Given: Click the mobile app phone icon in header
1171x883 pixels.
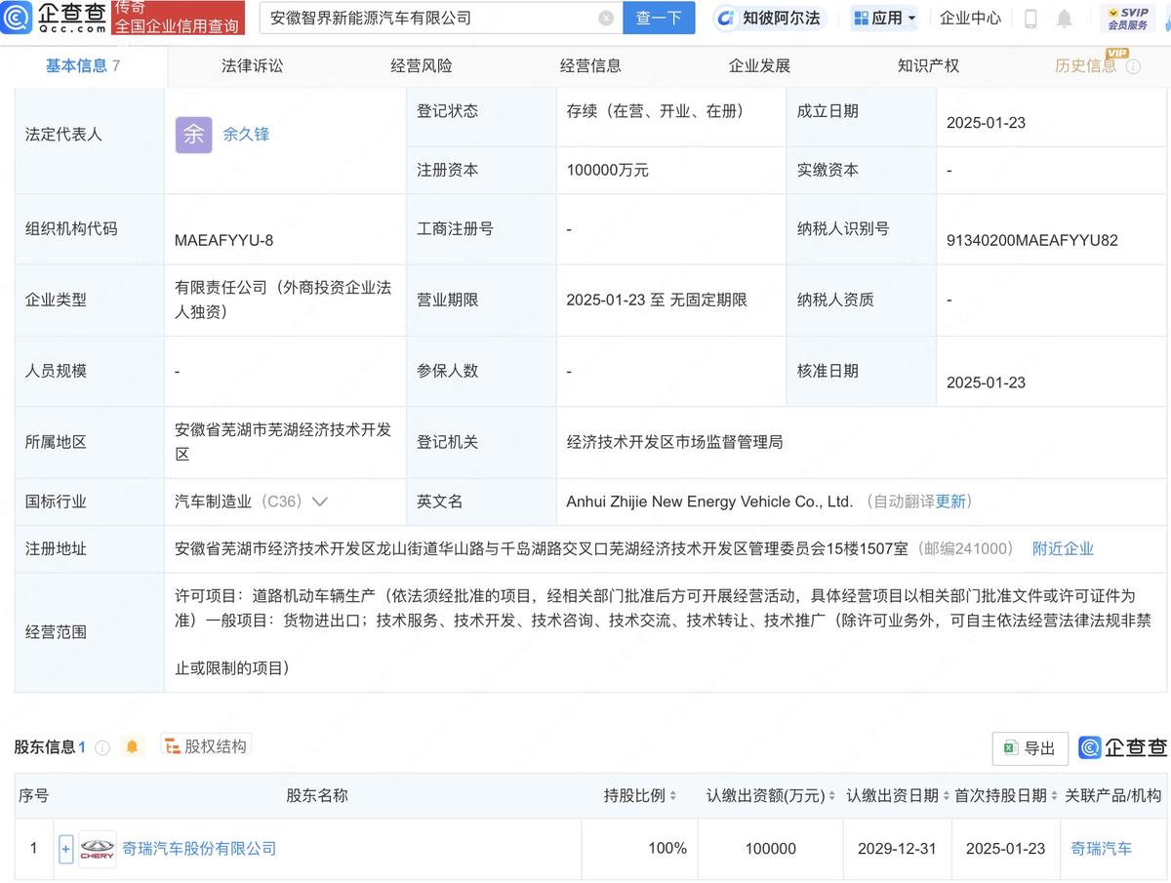Looking at the screenshot, I should pyautogui.click(x=1030, y=18).
